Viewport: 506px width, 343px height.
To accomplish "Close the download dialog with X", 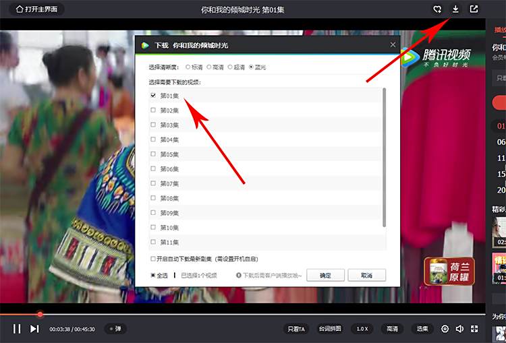I will [x=393, y=44].
